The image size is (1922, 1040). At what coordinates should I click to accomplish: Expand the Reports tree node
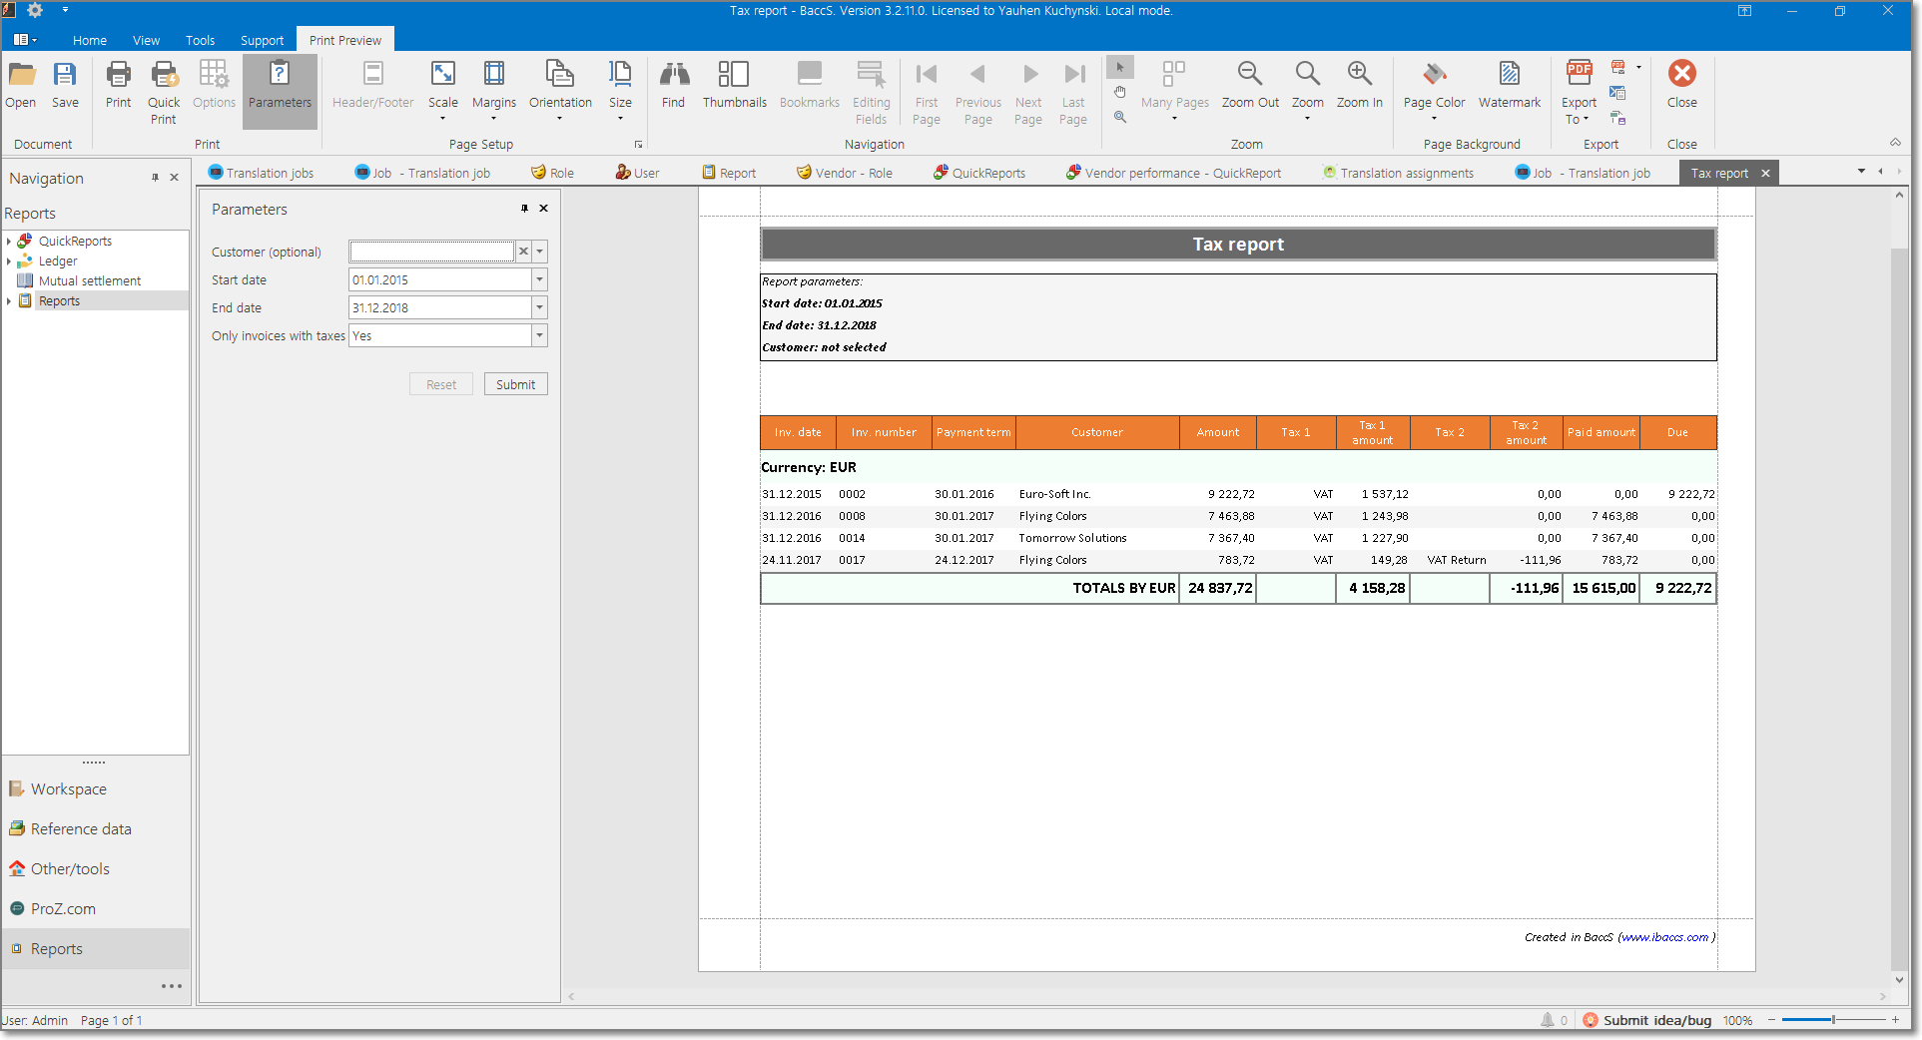click(x=9, y=300)
